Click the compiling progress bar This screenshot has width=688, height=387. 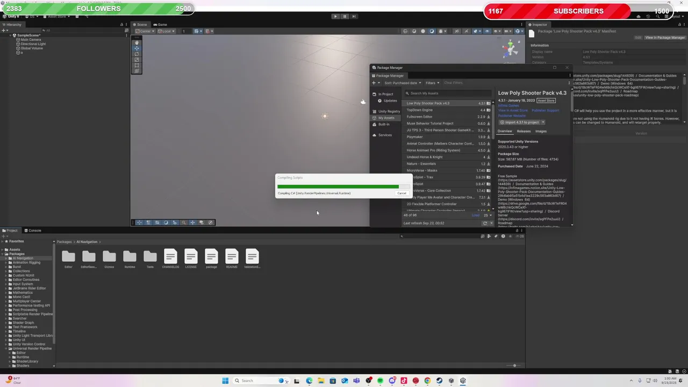[x=343, y=187]
